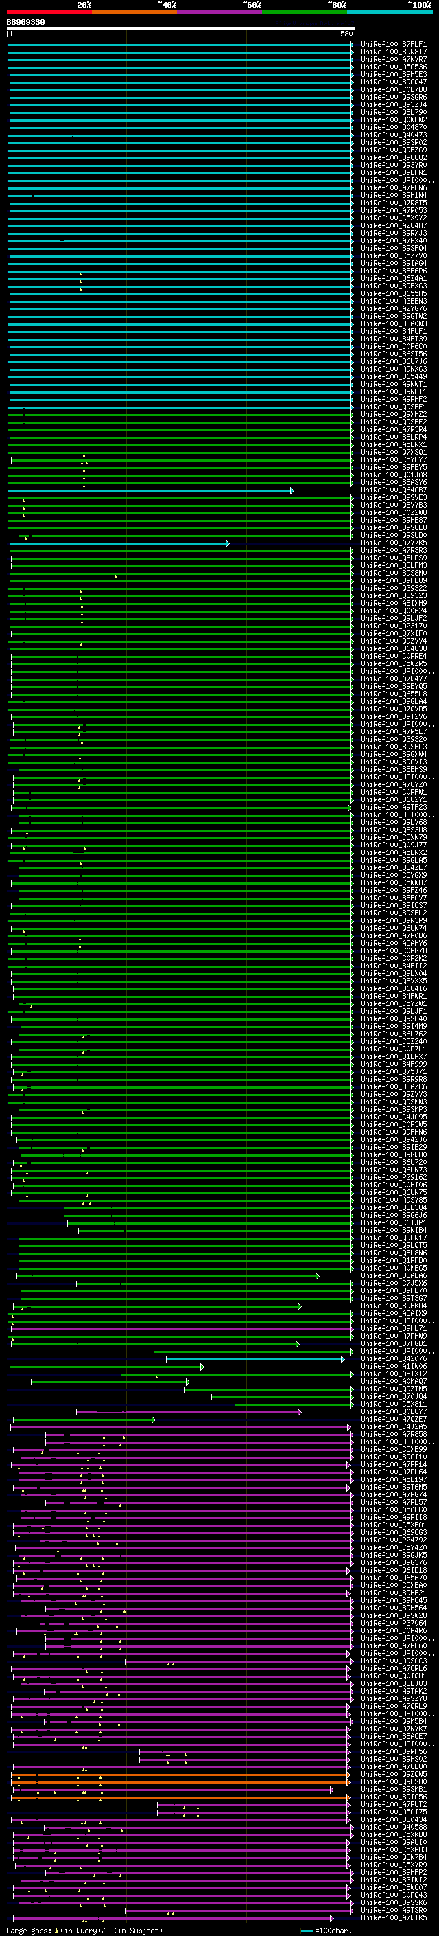This screenshot has width=439, height=1936.
Task: Select hit label UniRef100_A7R5E7
Action: 393,731
